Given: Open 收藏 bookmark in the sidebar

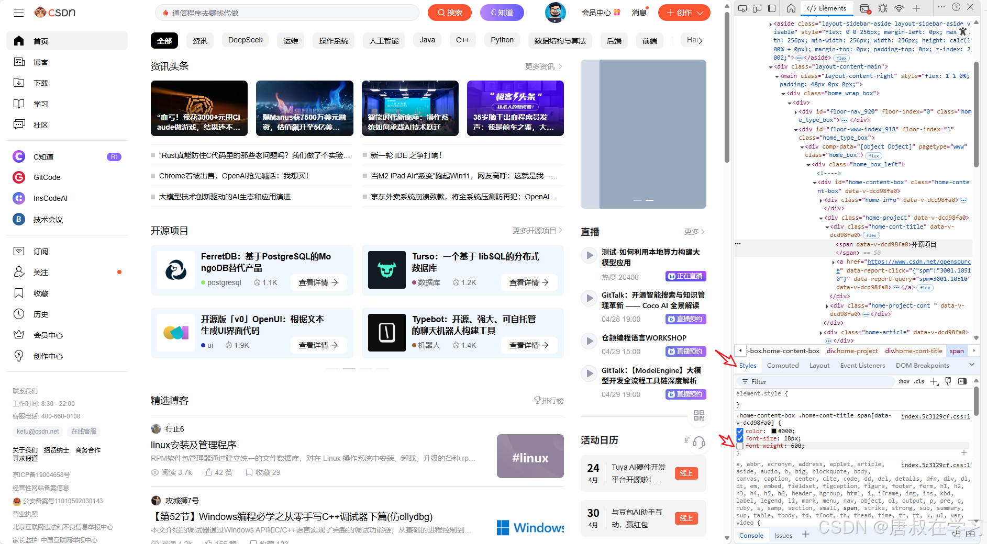Looking at the screenshot, I should (67, 293).
